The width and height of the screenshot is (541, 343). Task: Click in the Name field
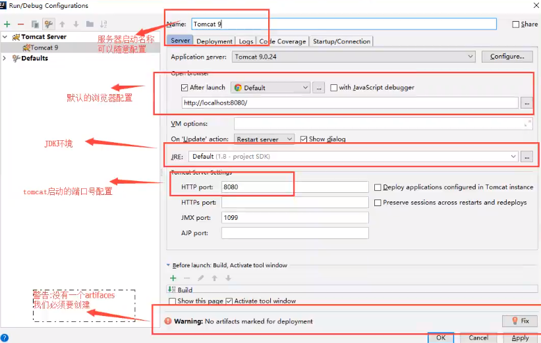tap(344, 24)
